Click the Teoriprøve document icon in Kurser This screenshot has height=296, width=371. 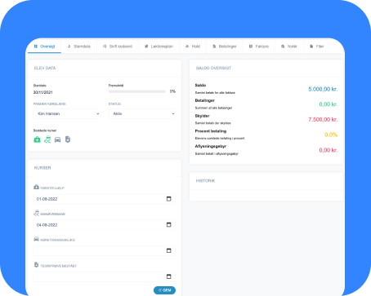(x=36, y=265)
